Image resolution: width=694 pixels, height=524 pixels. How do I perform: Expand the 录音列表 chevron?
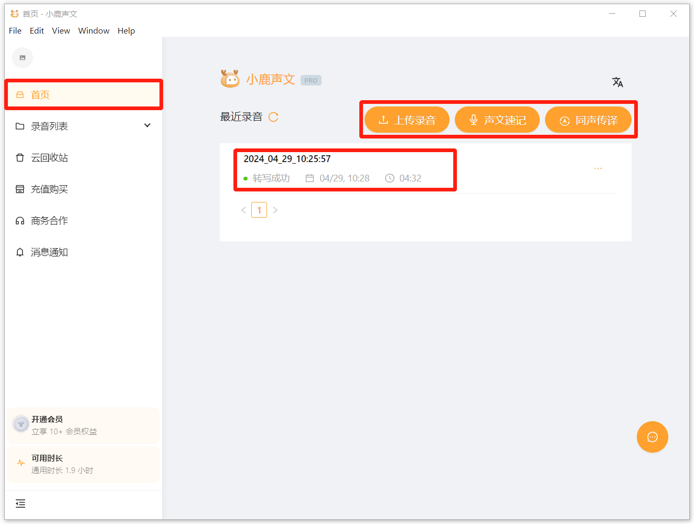pyautogui.click(x=147, y=125)
